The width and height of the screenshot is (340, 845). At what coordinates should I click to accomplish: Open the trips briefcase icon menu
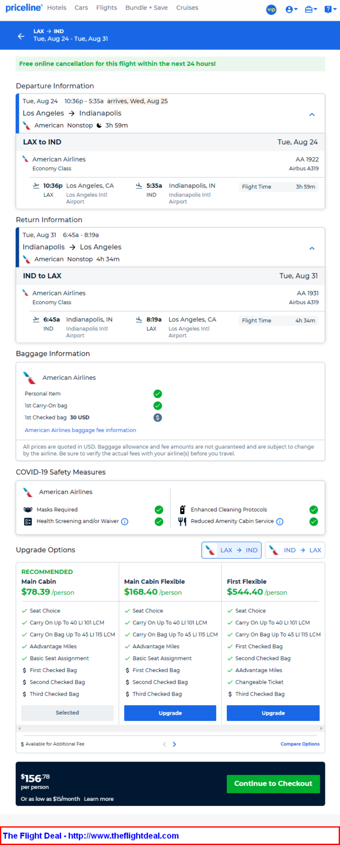(x=311, y=9)
